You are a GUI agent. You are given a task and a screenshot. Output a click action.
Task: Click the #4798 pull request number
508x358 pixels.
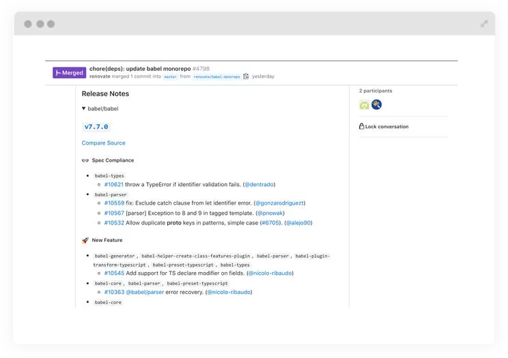201,69
